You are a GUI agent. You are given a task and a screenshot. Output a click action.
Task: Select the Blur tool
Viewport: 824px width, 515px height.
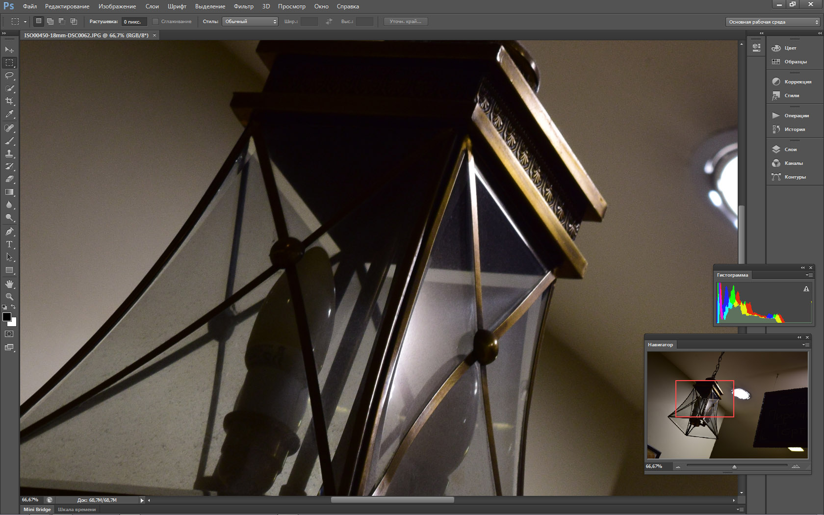pos(9,205)
